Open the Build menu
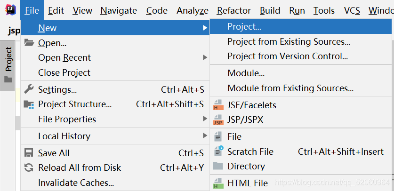The width and height of the screenshot is (394, 191). coord(270,10)
